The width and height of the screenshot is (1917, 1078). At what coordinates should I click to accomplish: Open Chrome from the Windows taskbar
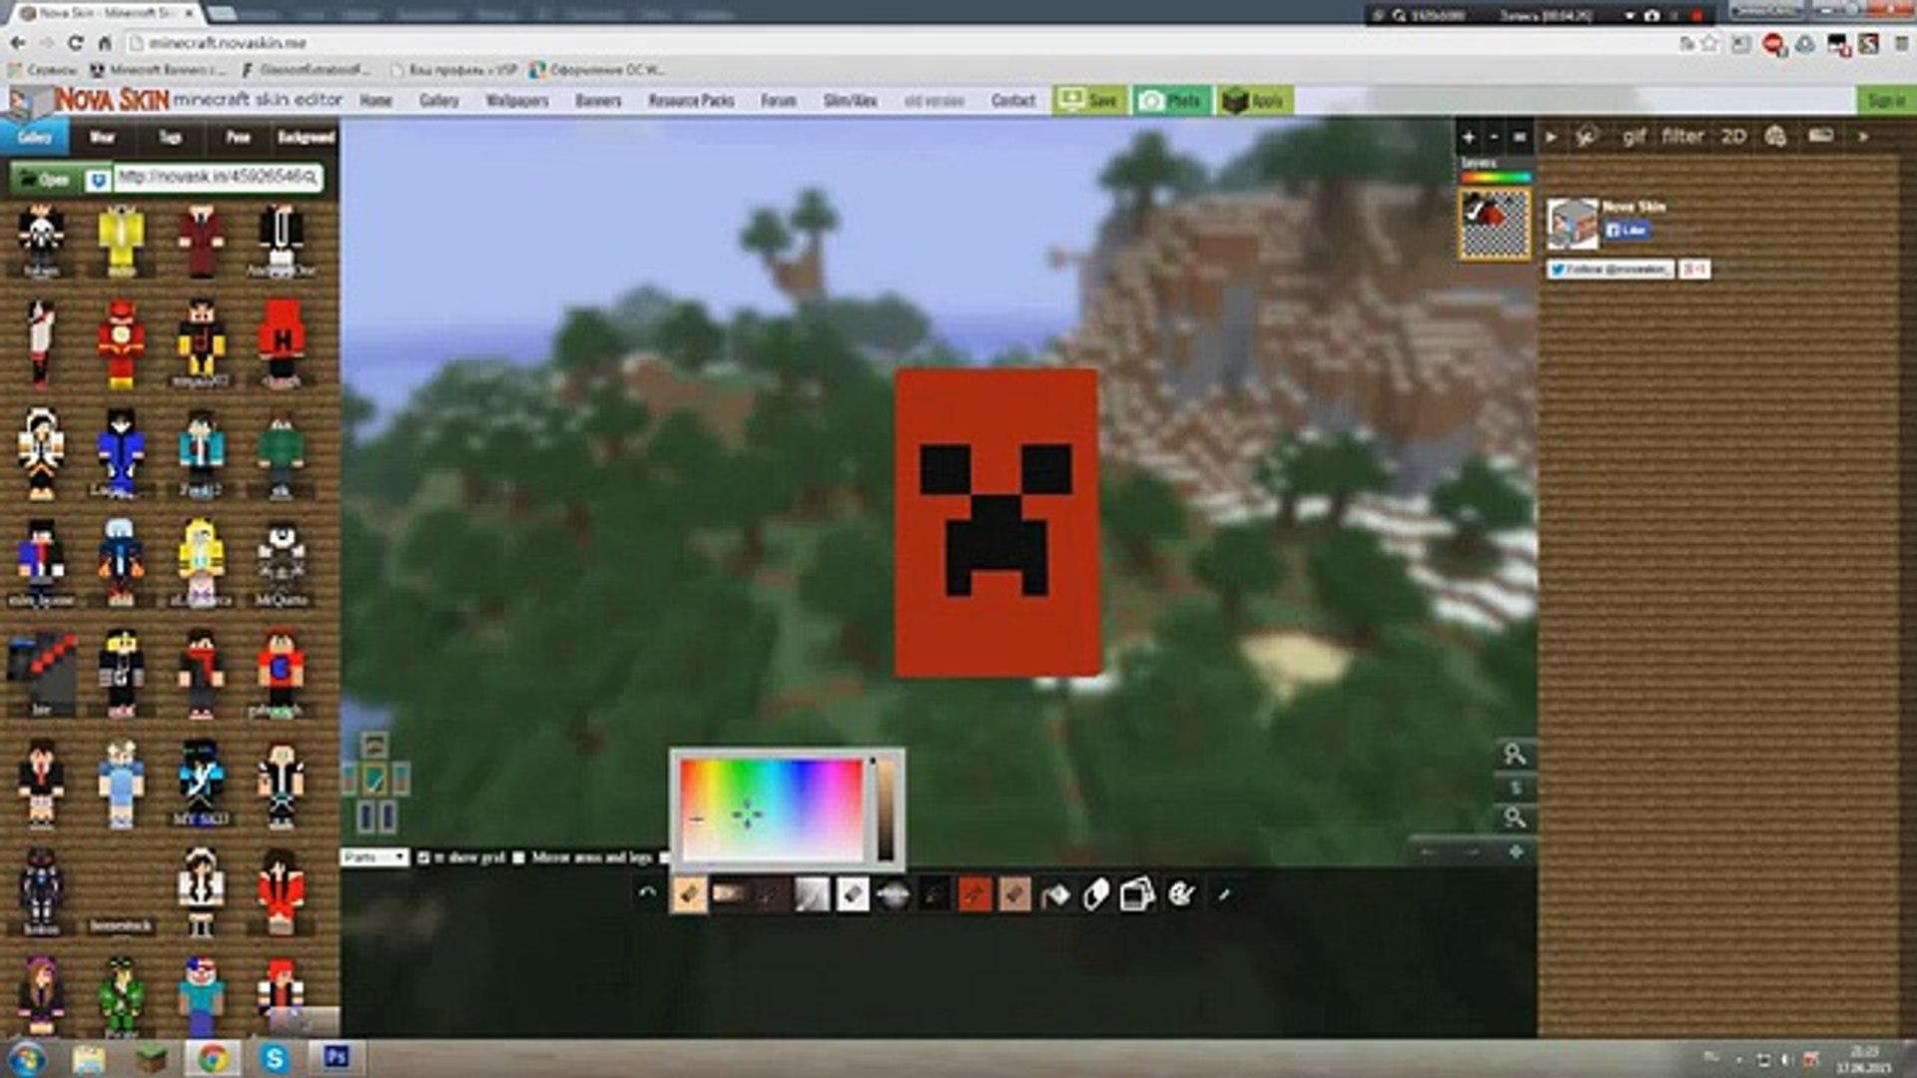[x=212, y=1058]
